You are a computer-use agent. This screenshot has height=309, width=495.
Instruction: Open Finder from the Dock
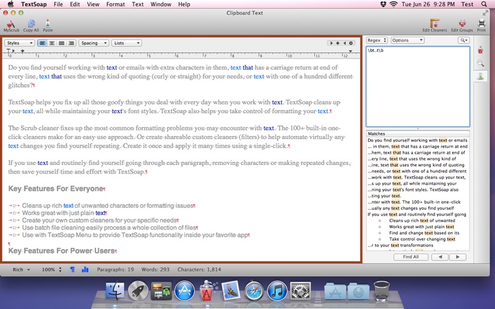point(115,290)
